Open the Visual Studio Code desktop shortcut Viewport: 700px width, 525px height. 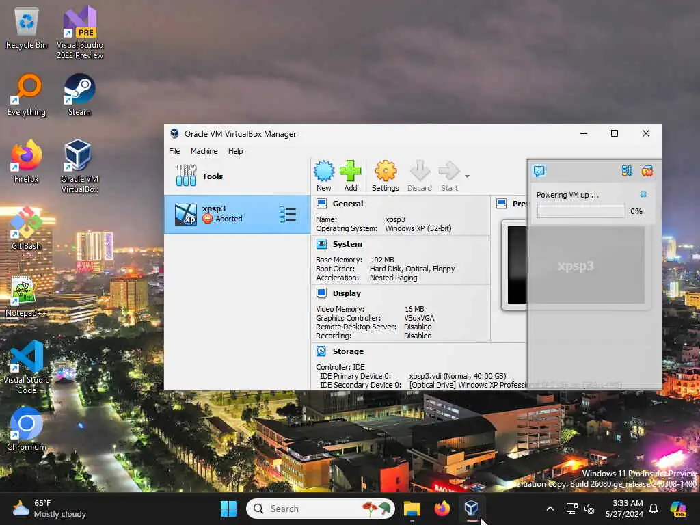tap(27, 367)
